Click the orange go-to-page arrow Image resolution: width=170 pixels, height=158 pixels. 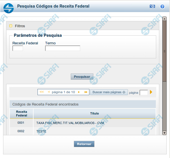(151, 92)
